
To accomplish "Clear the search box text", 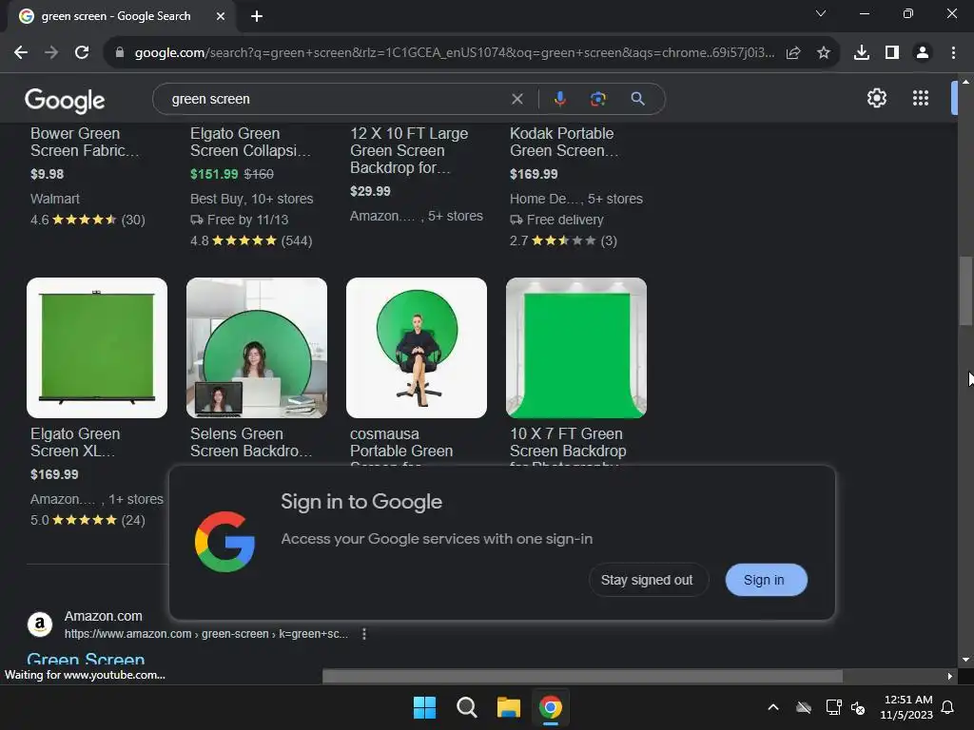I will [516, 99].
